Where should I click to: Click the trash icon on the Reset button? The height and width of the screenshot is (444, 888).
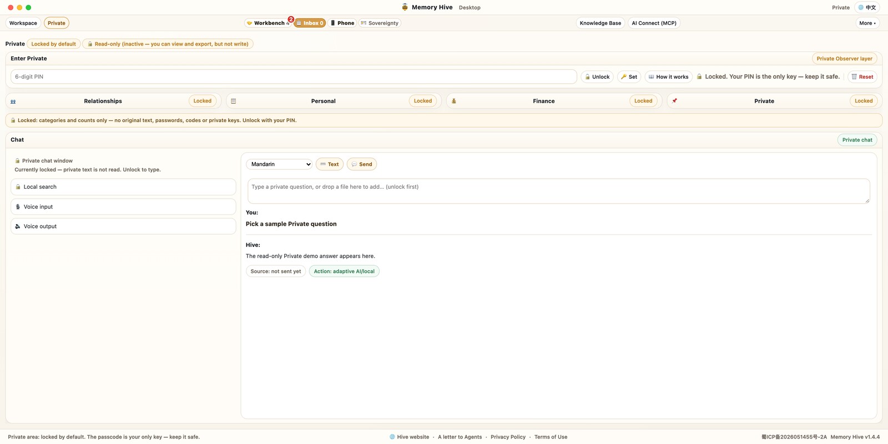tap(854, 77)
